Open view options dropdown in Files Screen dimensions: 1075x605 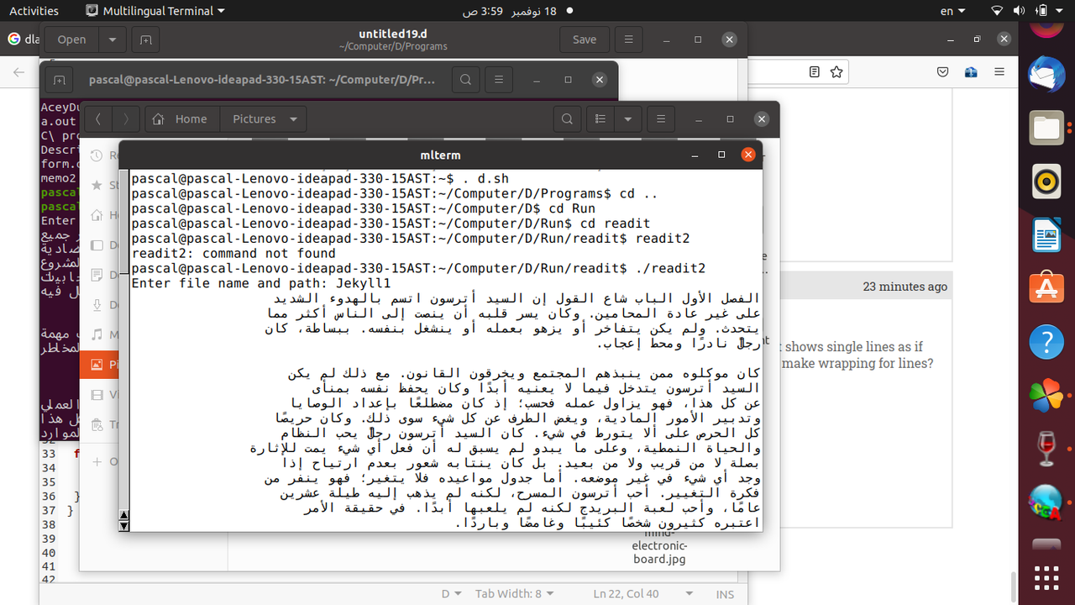coord(628,119)
